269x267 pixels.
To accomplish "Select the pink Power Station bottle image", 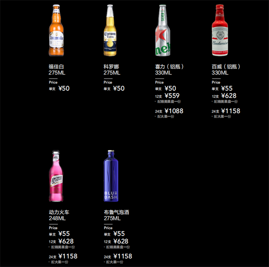I will [x=56, y=176].
